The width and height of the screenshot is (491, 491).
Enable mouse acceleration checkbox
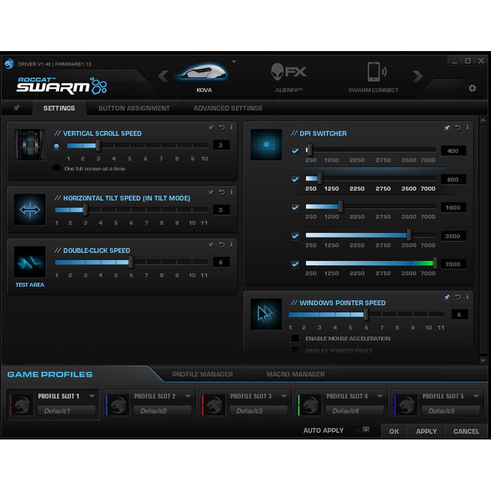click(295, 338)
